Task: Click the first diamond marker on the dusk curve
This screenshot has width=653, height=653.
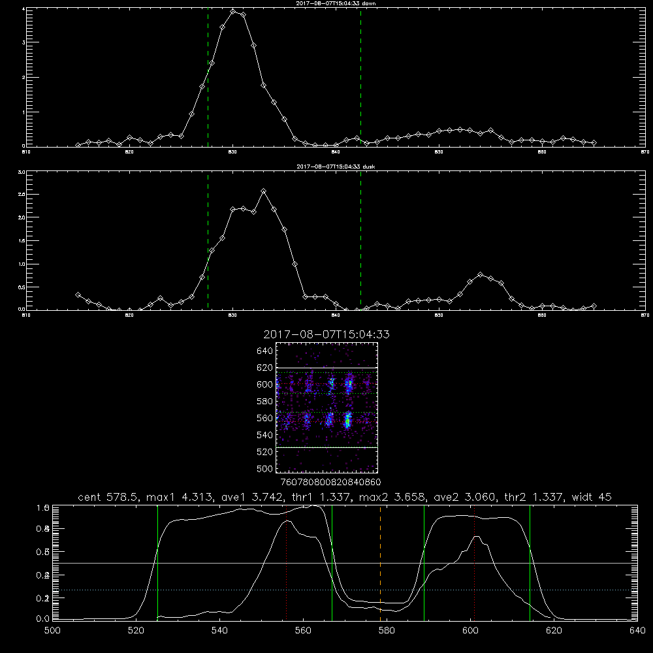Action: (78, 295)
